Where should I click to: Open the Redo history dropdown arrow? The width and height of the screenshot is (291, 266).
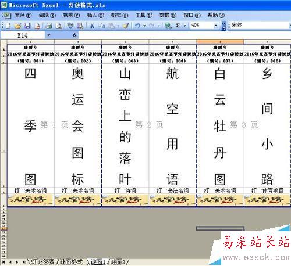point(159,26)
